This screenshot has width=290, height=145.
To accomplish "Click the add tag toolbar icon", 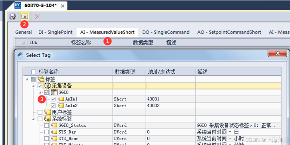I will coord(25,16).
